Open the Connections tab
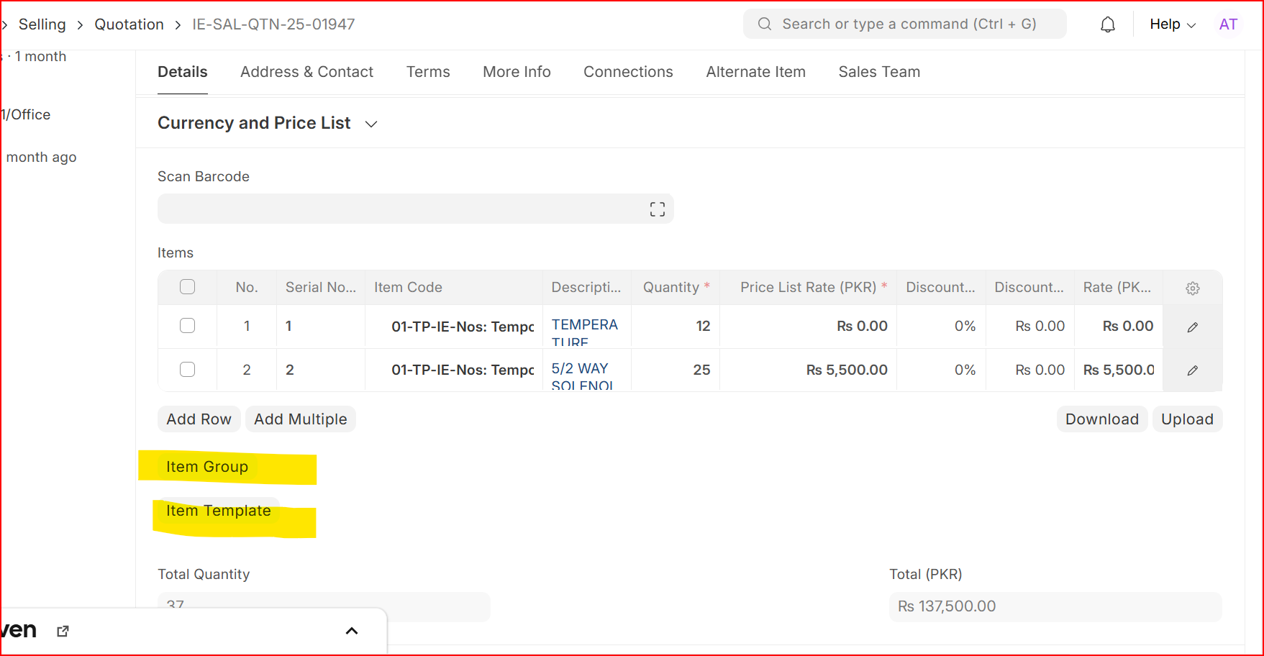The width and height of the screenshot is (1264, 656). 628,72
